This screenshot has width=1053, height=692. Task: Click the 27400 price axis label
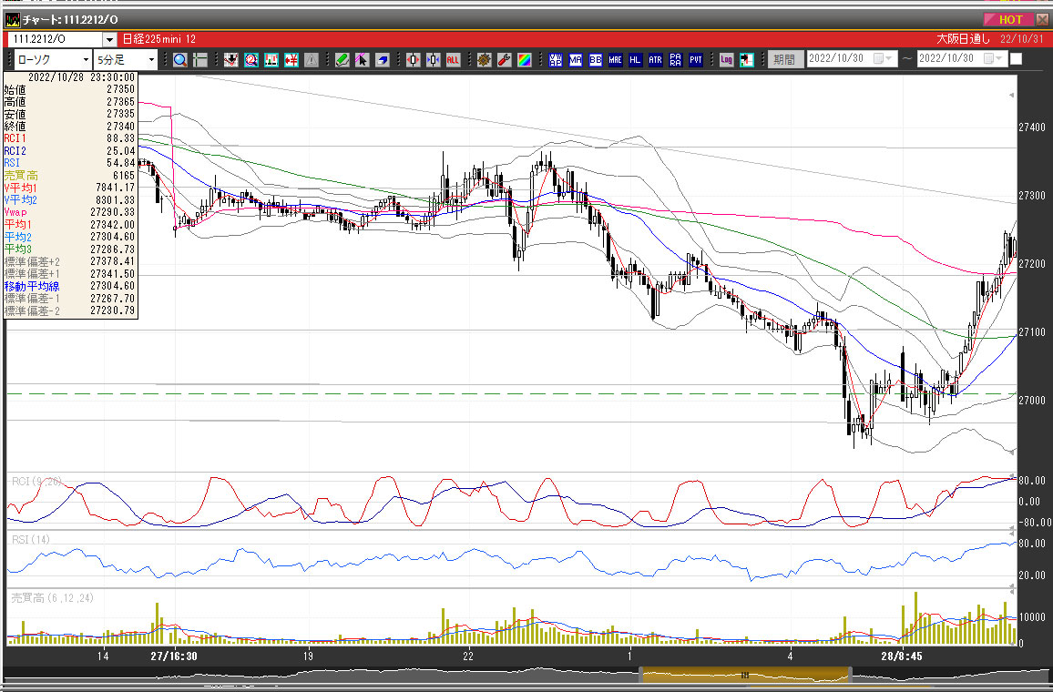1031,127
